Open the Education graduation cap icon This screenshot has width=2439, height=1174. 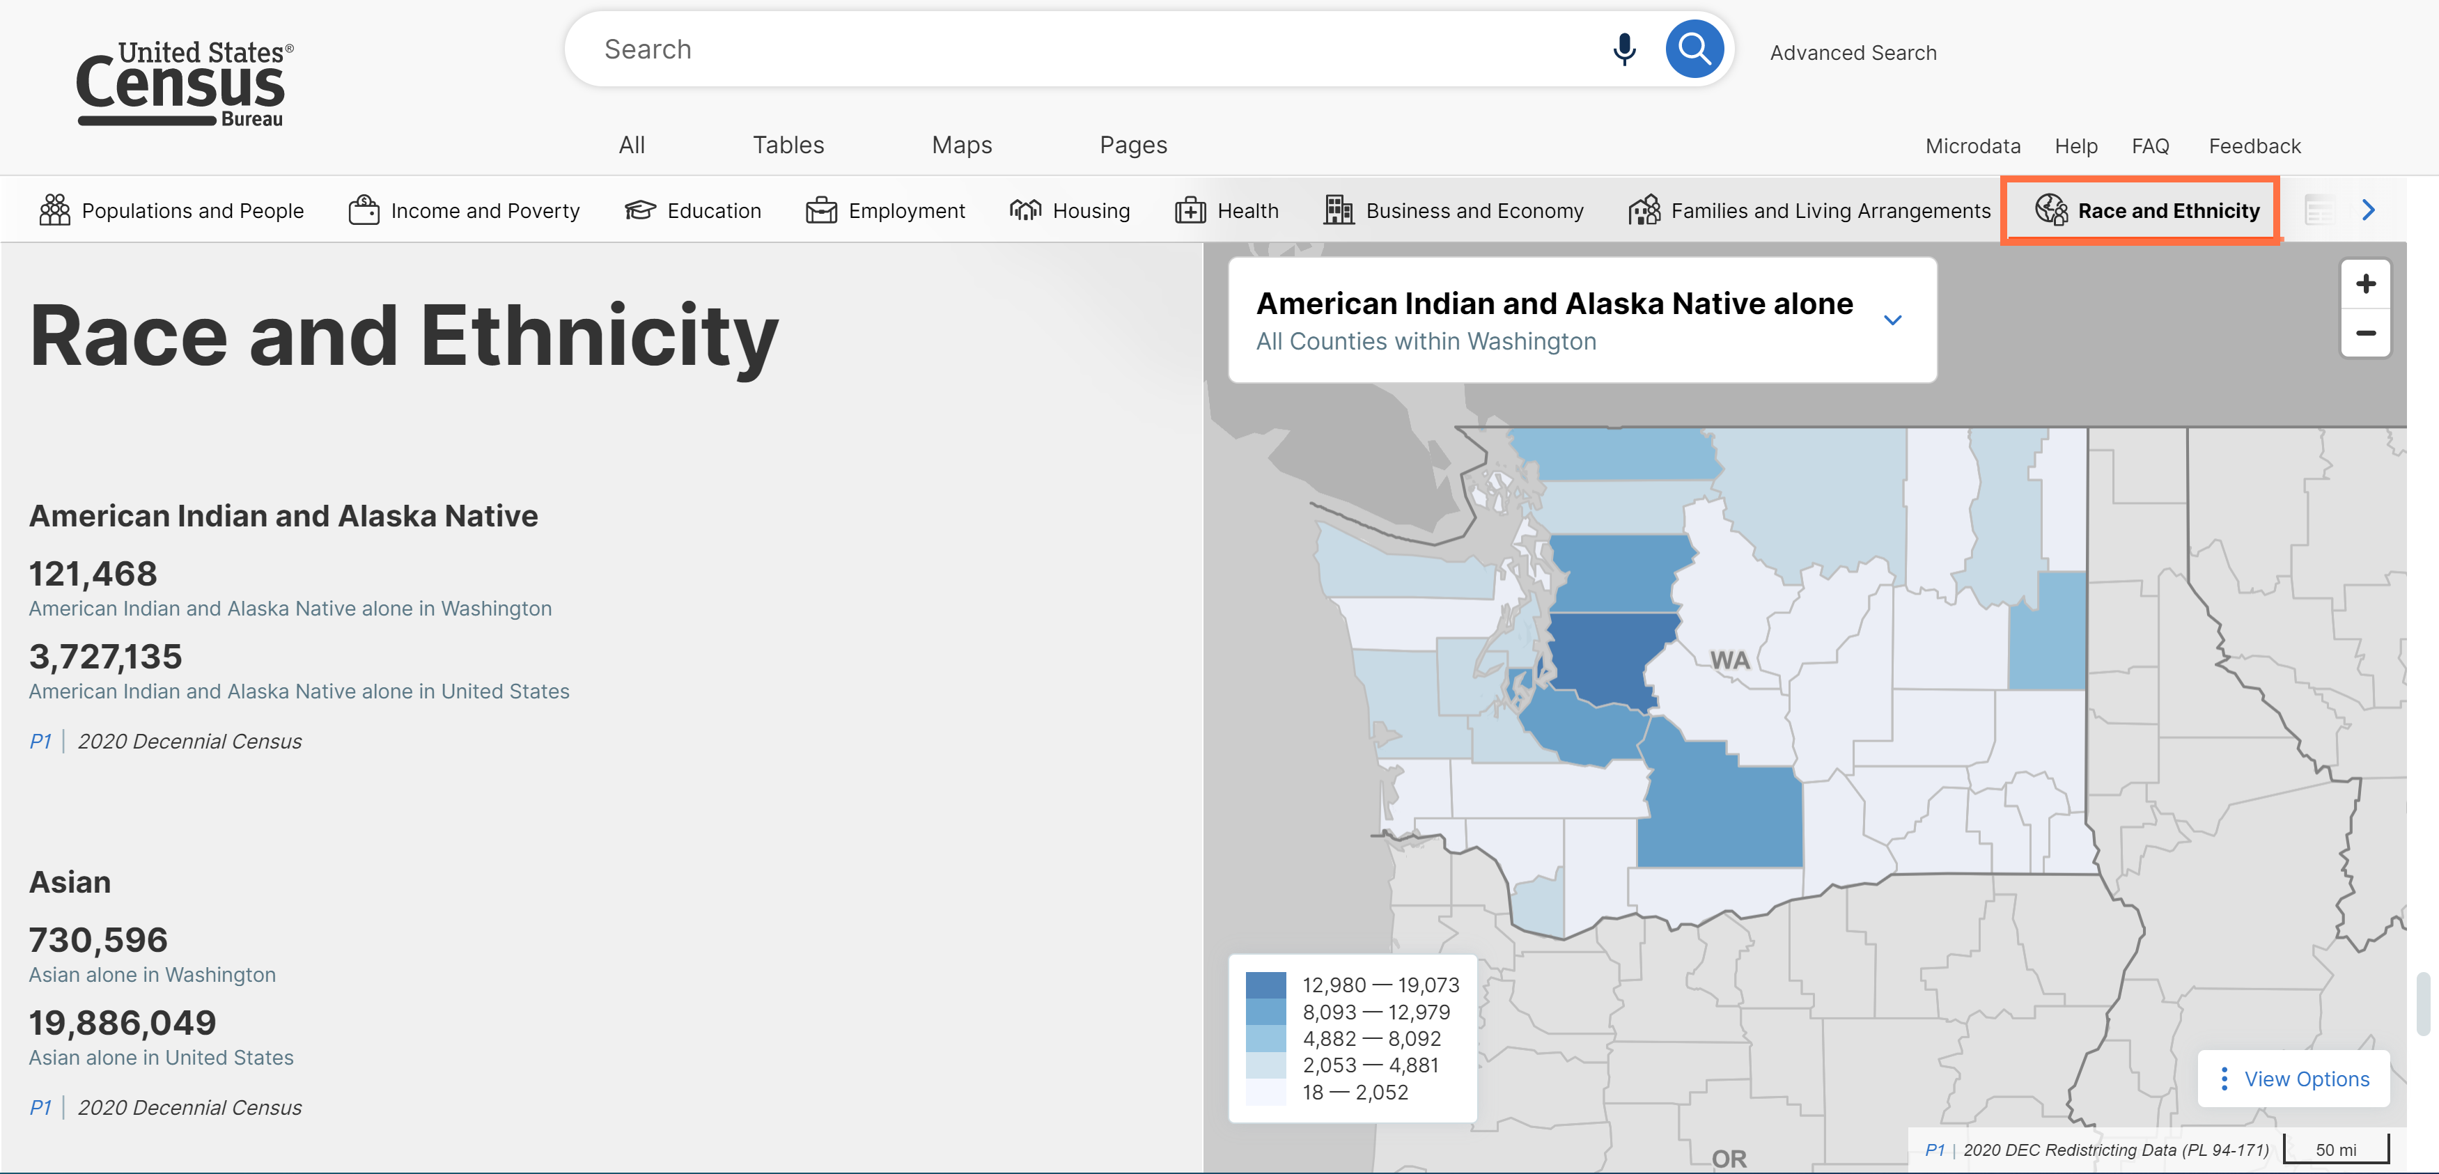640,210
